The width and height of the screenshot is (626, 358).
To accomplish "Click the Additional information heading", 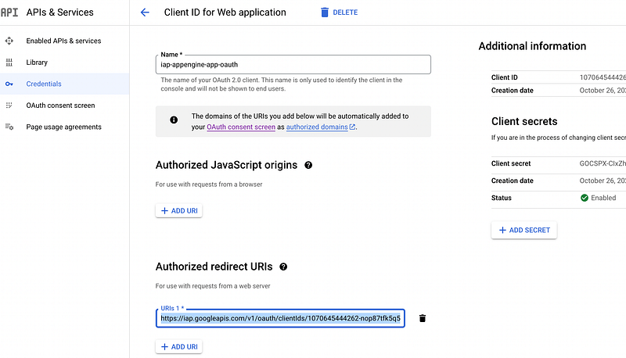I will tap(532, 46).
